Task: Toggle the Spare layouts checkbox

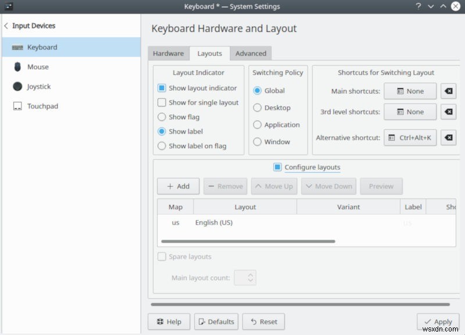Action: [162, 256]
